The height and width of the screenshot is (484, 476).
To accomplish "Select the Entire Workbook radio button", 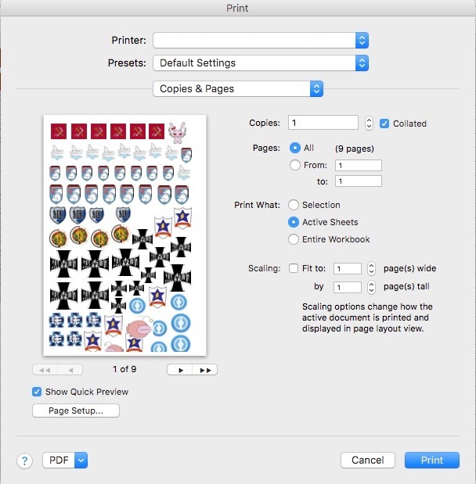I will click(294, 239).
